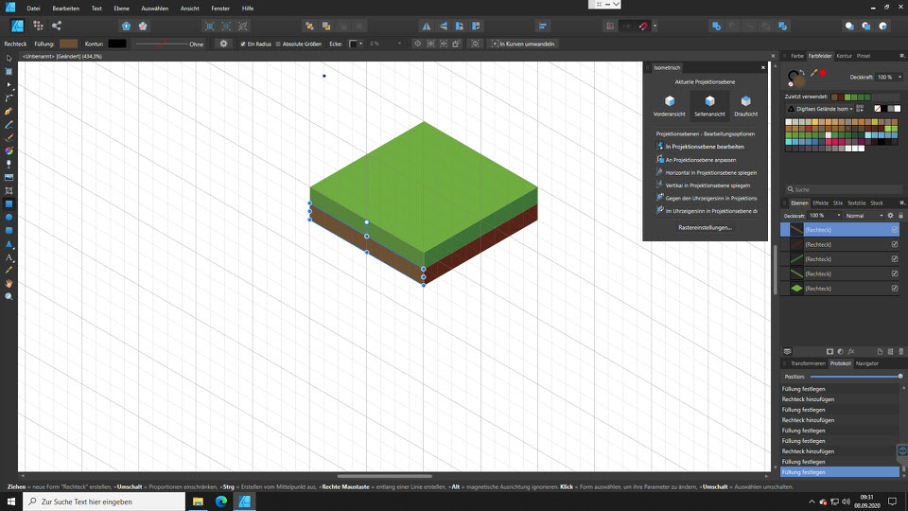Select the Fill color wheel tool
The width and height of the screenshot is (908, 511).
click(9, 150)
